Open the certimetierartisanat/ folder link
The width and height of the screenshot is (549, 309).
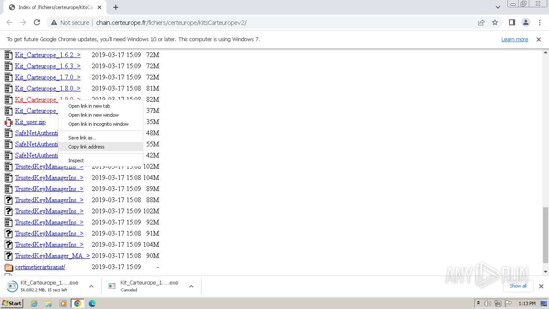click(x=40, y=267)
